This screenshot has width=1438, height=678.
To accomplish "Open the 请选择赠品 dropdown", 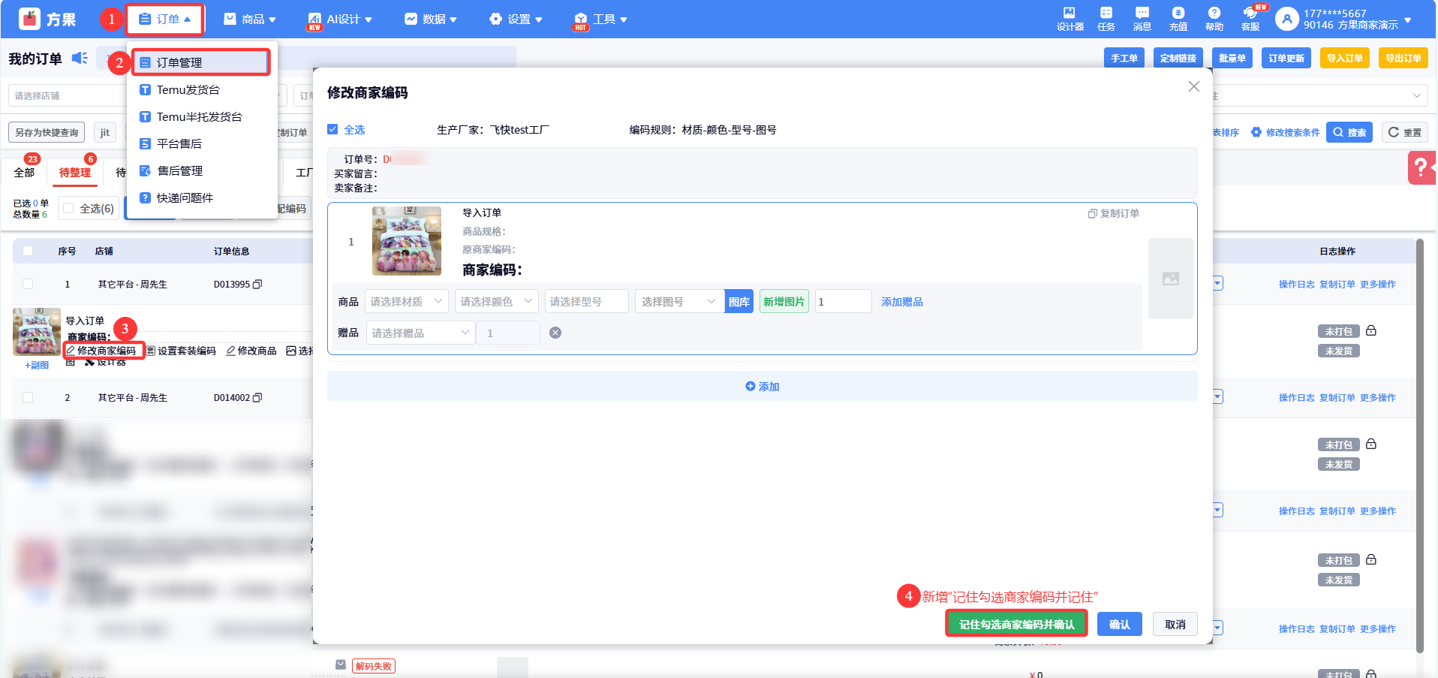I will [420, 333].
